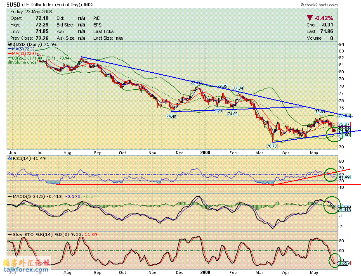Viewport: 361px width, 276px height.
Task: Click the RSI(14) 41.49 panel title
Action: (x=29, y=158)
